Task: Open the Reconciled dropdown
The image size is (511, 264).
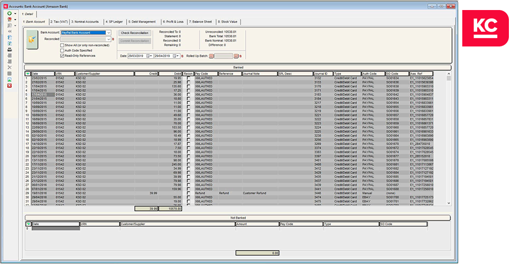Action: click(109, 40)
